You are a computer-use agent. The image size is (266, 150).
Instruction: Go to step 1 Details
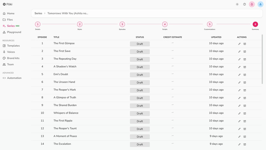point(38,24)
